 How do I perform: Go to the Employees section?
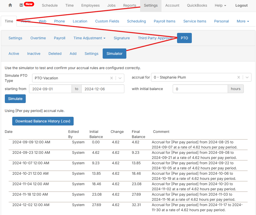point(90,5)
